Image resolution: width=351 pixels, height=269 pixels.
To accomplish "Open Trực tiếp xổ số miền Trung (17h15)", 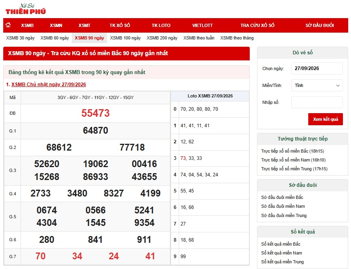I will click(295, 169).
